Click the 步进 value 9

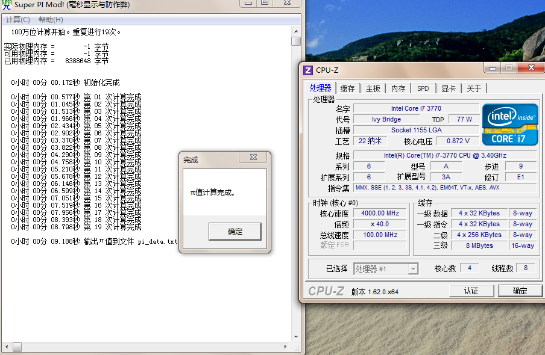[x=520, y=166]
